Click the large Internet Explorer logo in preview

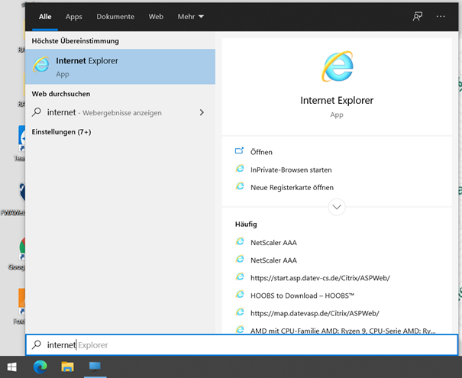(338, 66)
